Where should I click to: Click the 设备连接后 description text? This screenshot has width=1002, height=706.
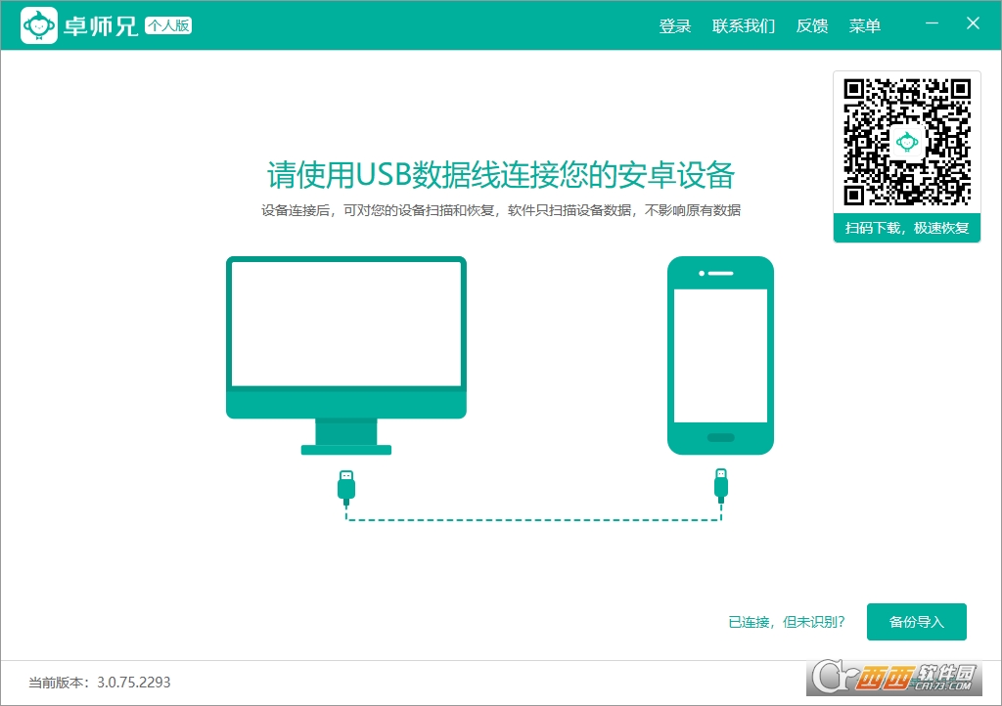pyautogui.click(x=500, y=210)
